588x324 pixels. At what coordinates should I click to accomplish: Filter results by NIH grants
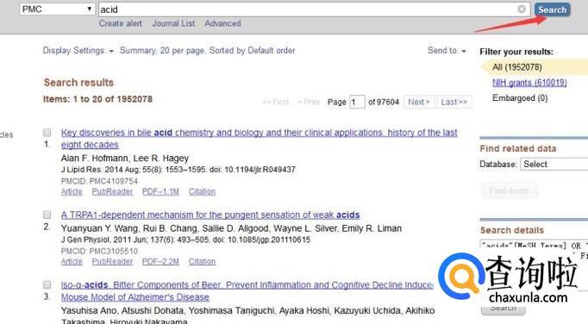click(x=529, y=83)
